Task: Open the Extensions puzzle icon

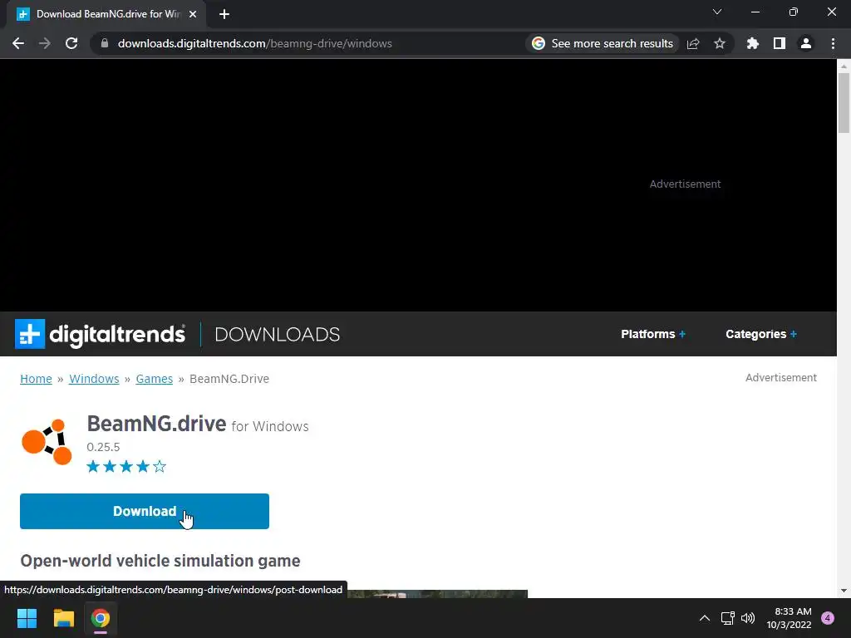Action: pyautogui.click(x=752, y=43)
